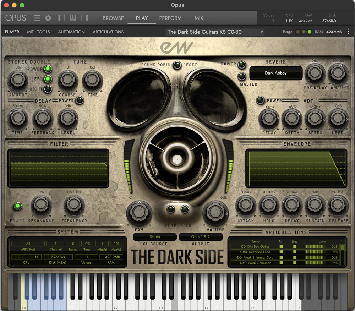Screen dimensions: 355x311
Task: Expand the instrument preset dropdown
Action: coord(215,32)
